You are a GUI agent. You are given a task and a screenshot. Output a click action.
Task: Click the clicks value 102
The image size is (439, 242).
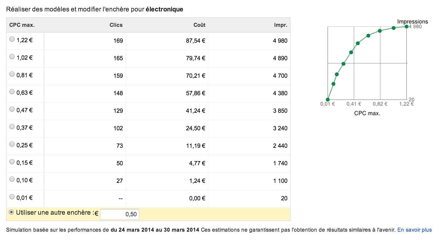(118, 128)
